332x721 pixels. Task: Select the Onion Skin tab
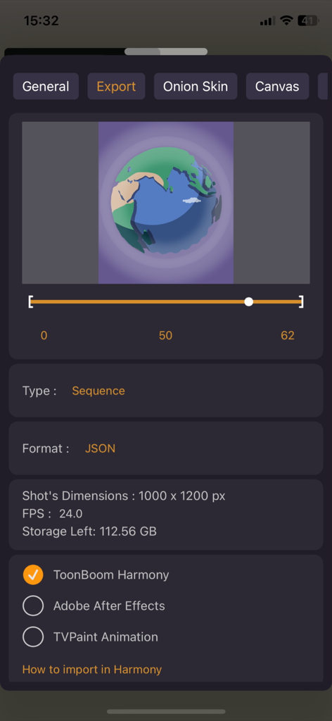[x=196, y=87]
